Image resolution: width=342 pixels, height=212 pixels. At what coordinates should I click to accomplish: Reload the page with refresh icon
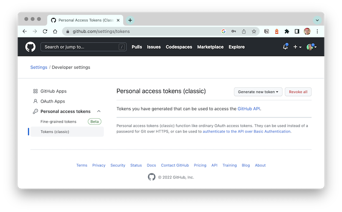[x=45, y=31]
